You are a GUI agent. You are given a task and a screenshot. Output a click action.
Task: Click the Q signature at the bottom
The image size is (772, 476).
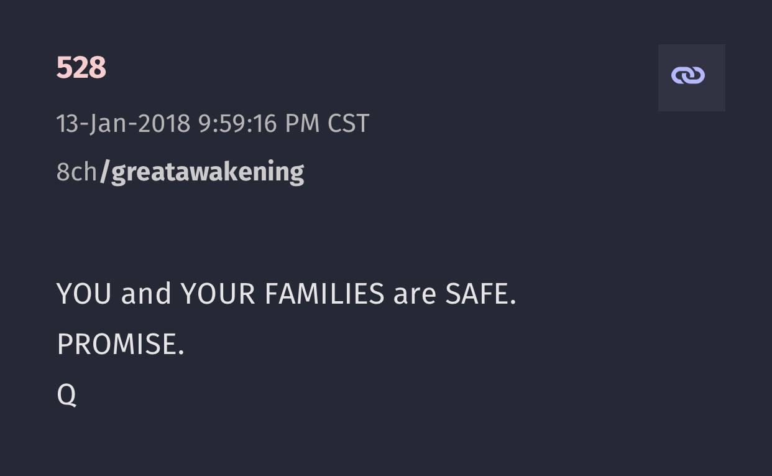coord(67,394)
